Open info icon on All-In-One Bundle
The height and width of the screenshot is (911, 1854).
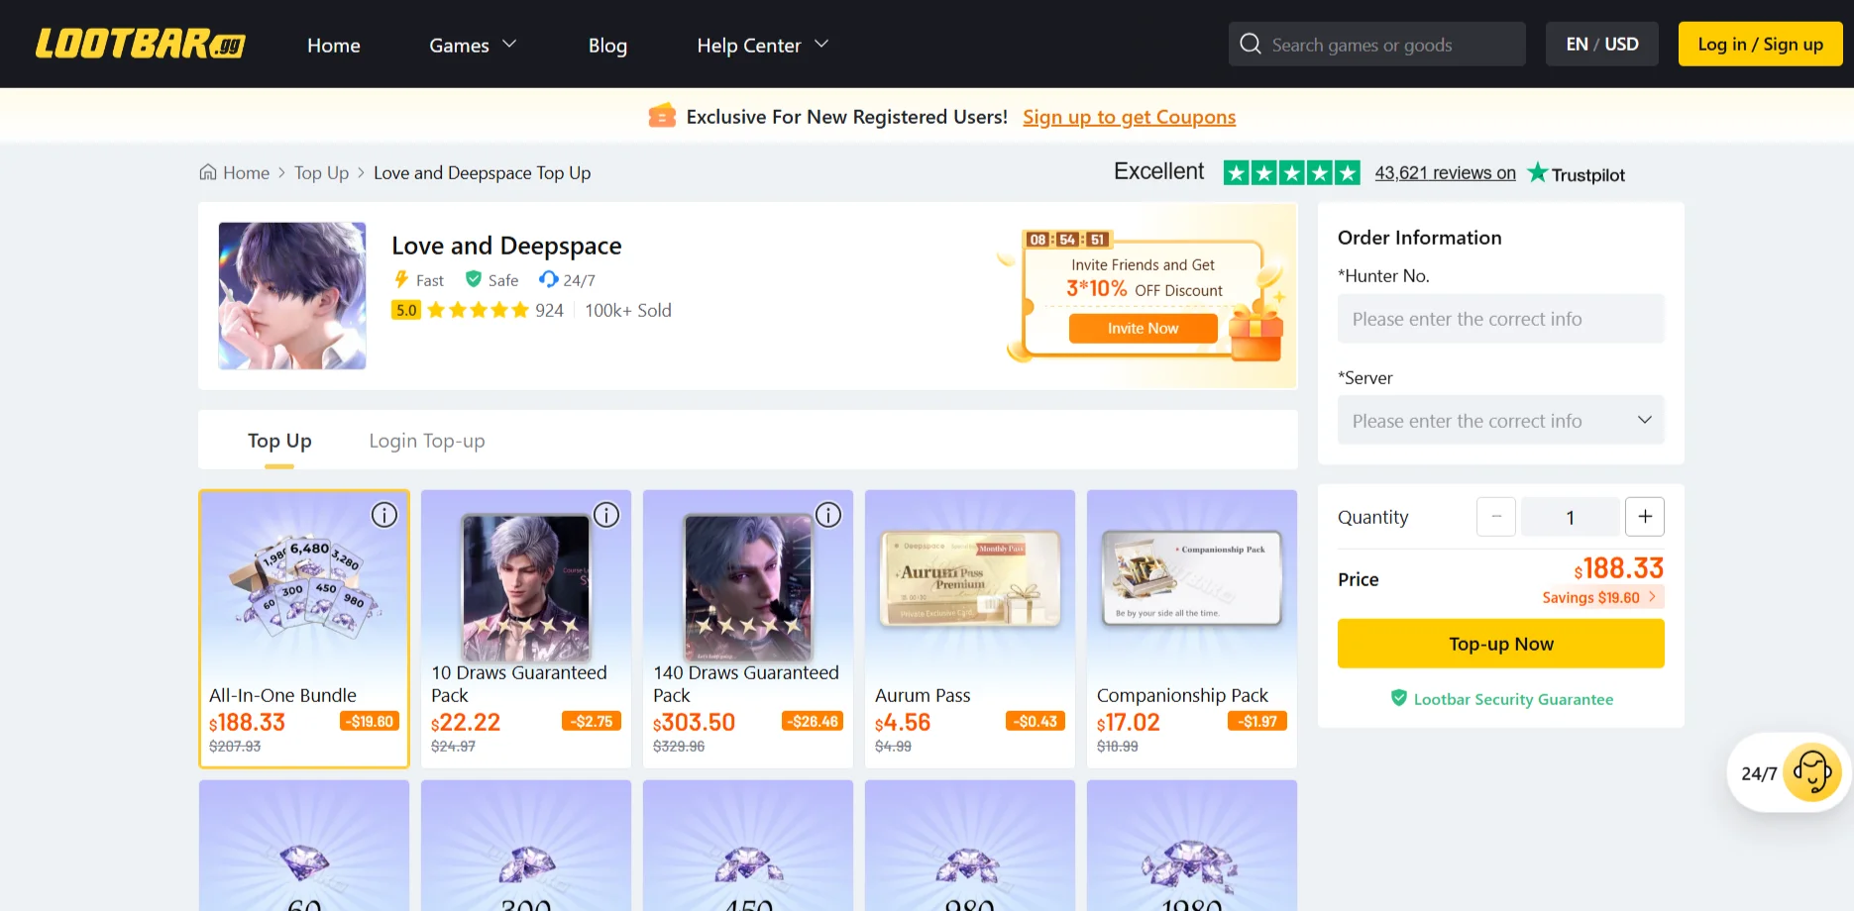point(384,515)
